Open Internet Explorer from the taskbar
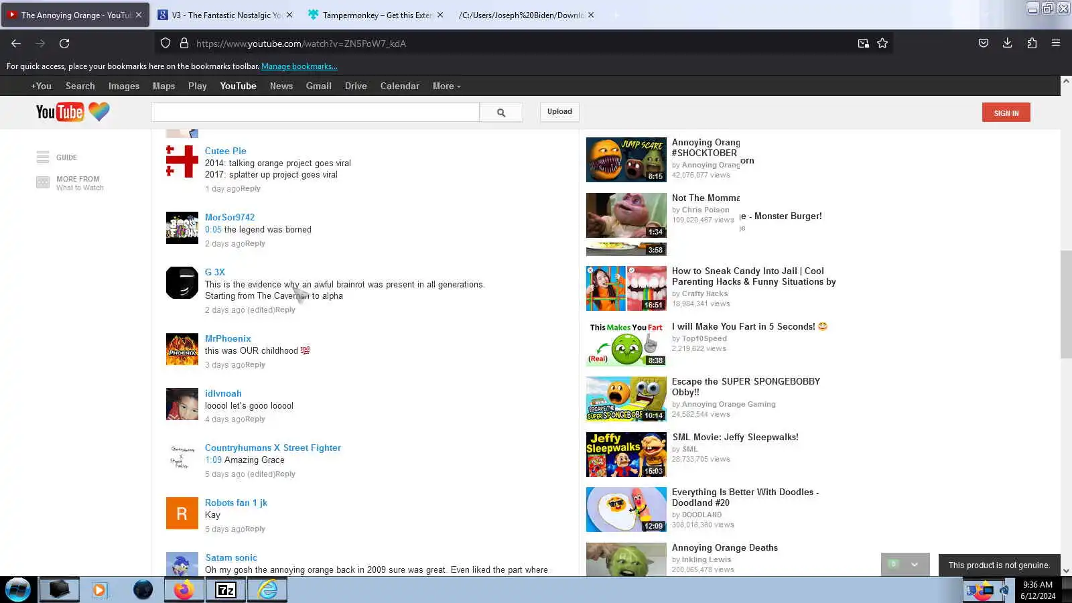 (x=267, y=590)
